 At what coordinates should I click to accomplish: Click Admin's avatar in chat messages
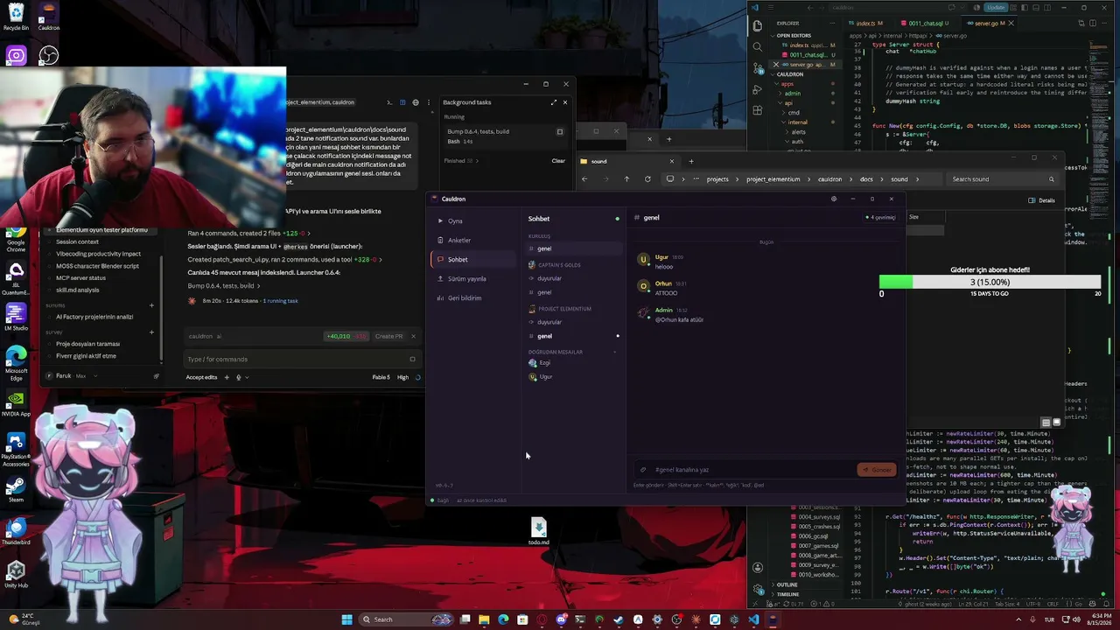click(x=644, y=312)
